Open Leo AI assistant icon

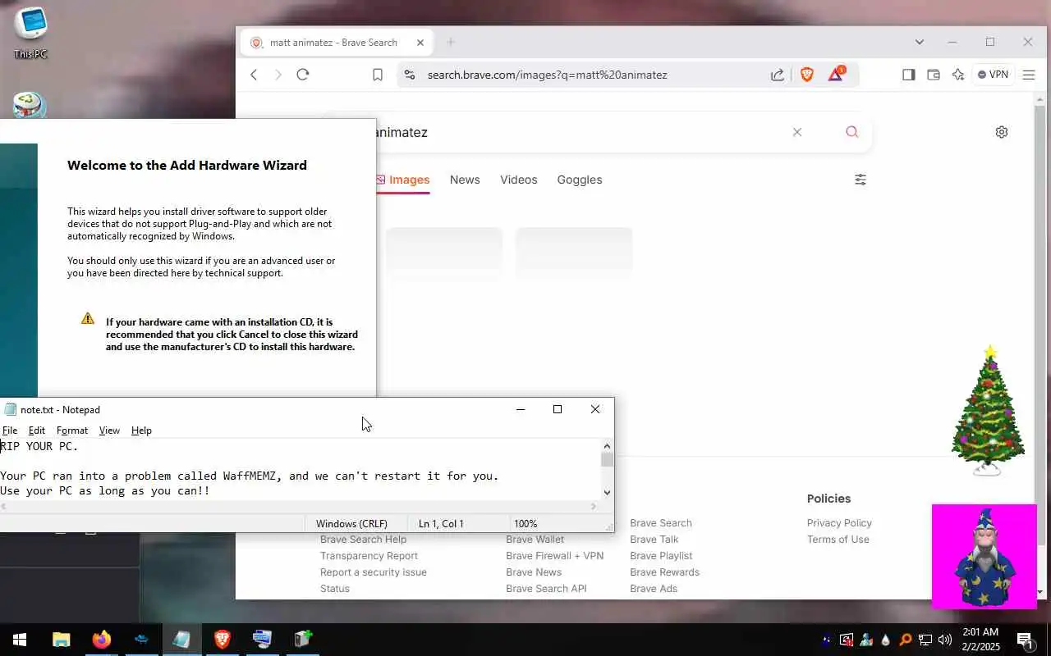(958, 75)
